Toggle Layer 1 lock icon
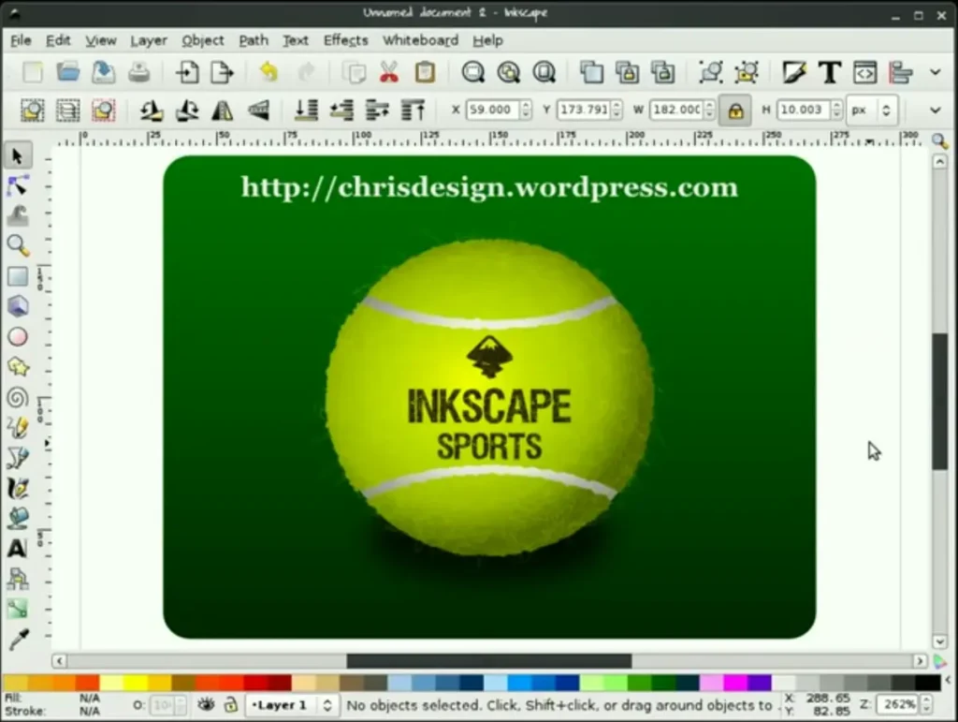The height and width of the screenshot is (722, 958). 230,705
